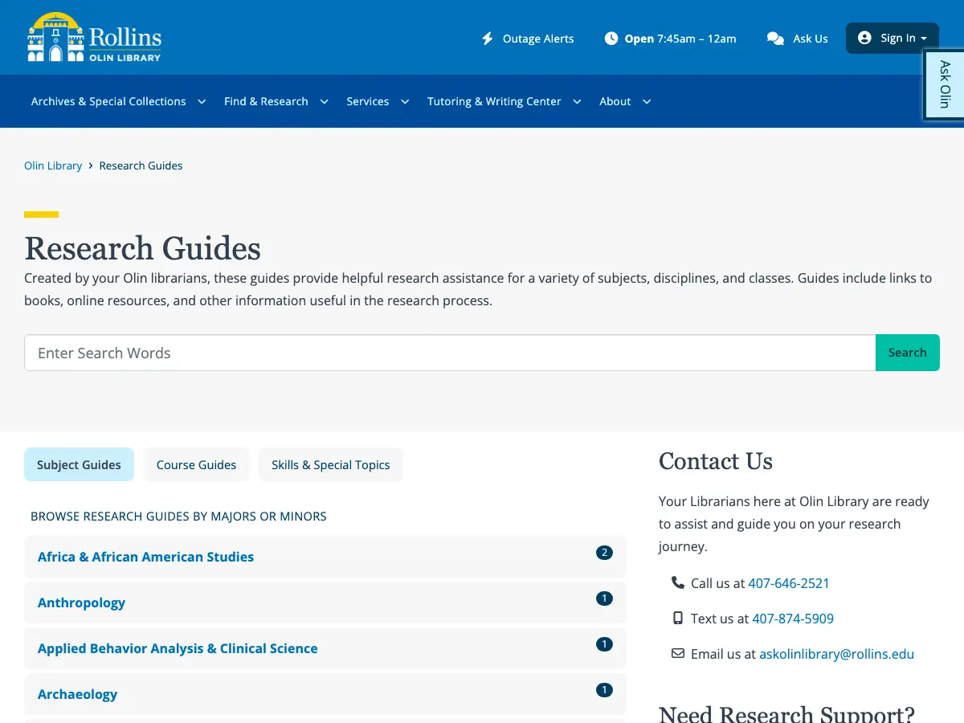Click the user avatar icon in Sign In
Image resolution: width=964 pixels, height=723 pixels.
click(x=864, y=38)
